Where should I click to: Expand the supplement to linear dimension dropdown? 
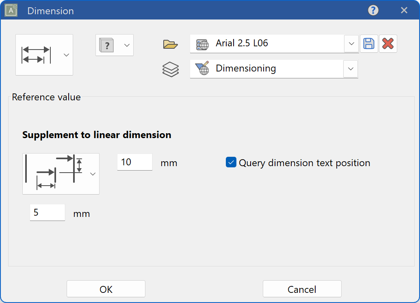click(93, 173)
